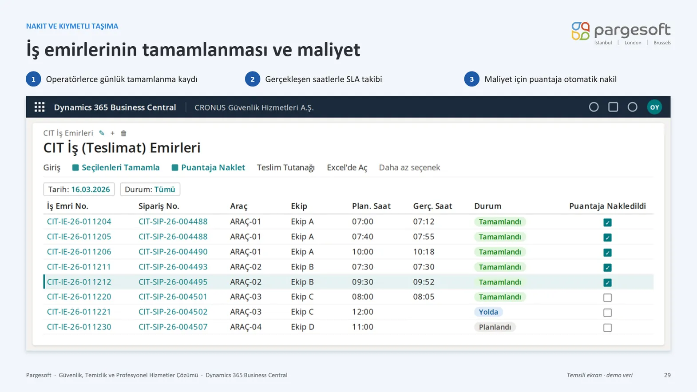697x392 pixels.
Task: Tick Puantaja Nakledildi for CIT-IE-26-011220
Action: tap(607, 297)
